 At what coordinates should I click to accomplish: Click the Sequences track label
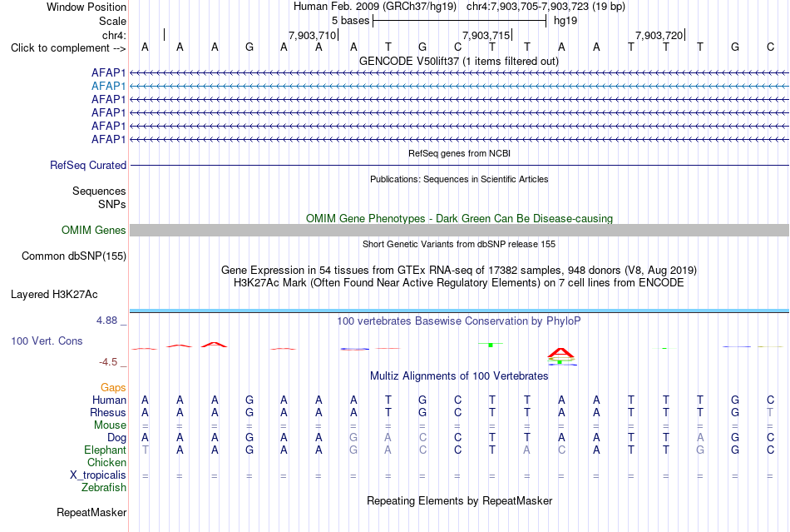click(99, 191)
